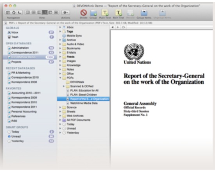Screen dimensions: 215x172
Task: Select the currently highlighted dark view icon
Action: click(45, 13)
